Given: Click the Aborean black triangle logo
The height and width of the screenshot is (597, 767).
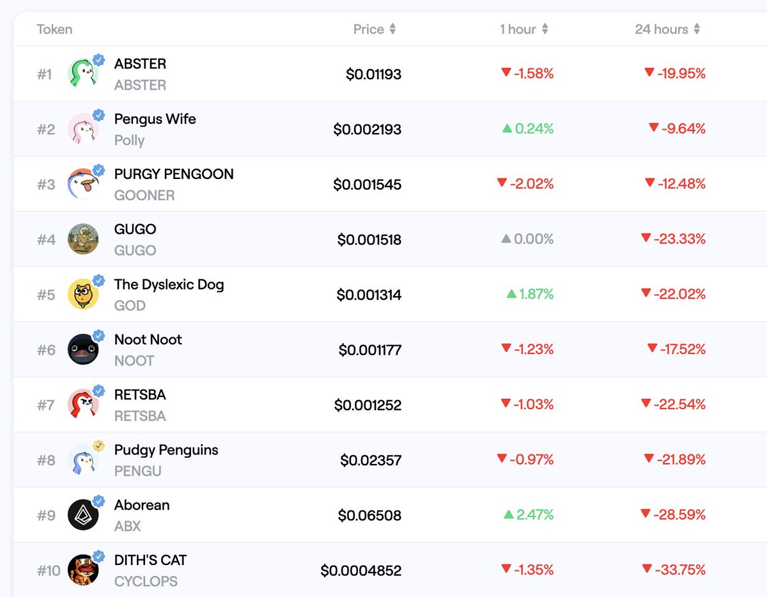Looking at the screenshot, I should (x=83, y=515).
